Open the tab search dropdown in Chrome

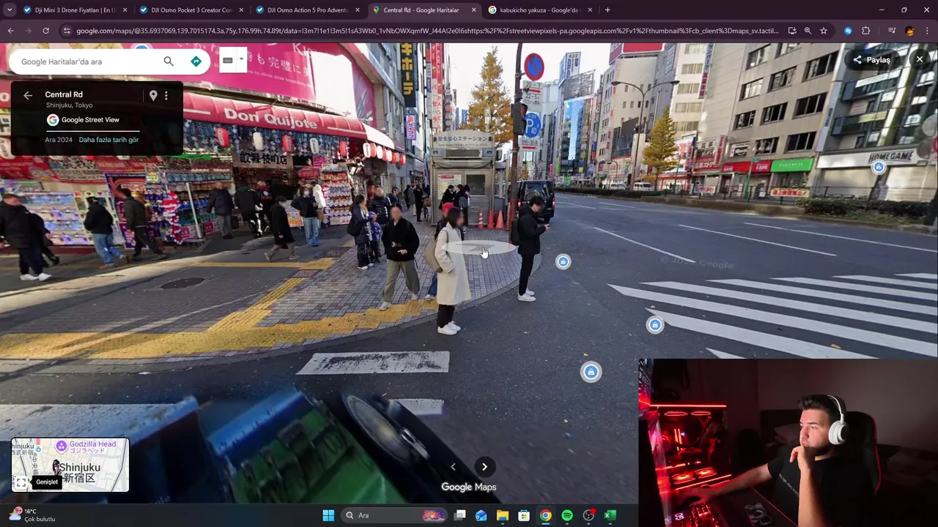pos(9,10)
